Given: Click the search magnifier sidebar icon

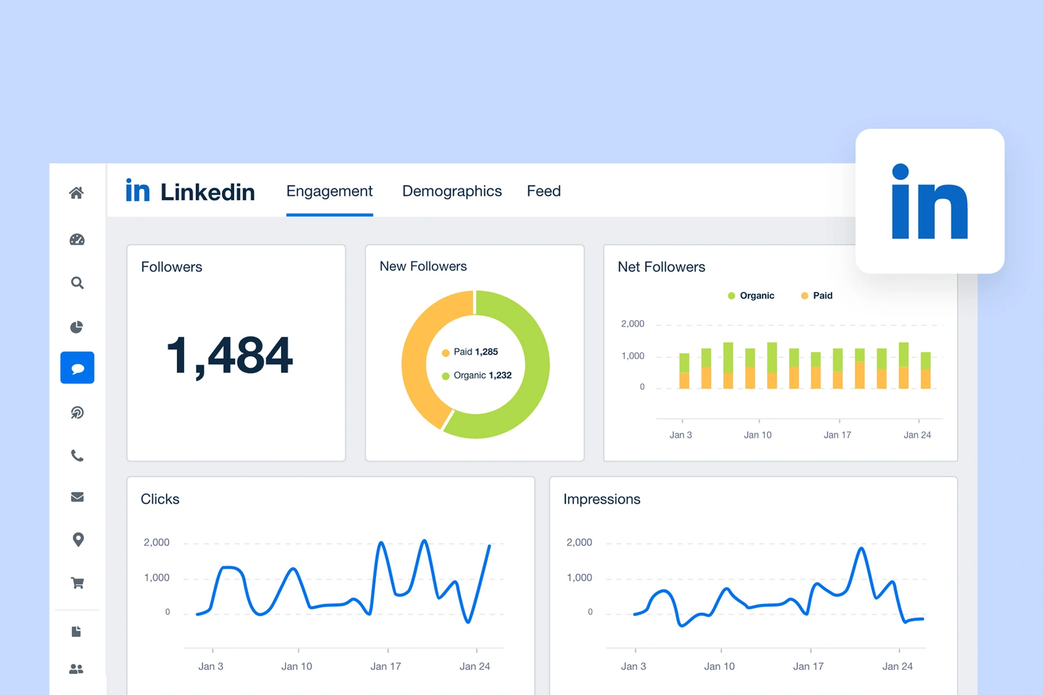Looking at the screenshot, I should (x=77, y=283).
